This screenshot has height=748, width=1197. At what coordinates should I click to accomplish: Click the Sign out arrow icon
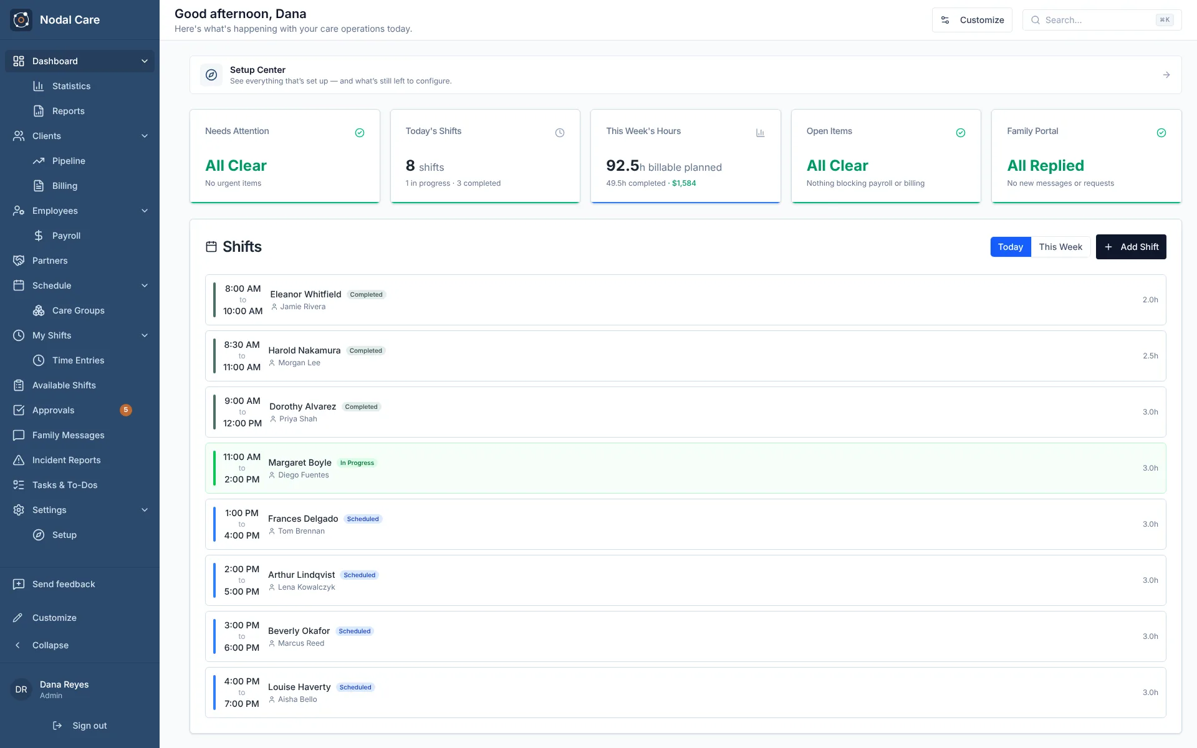(x=57, y=726)
